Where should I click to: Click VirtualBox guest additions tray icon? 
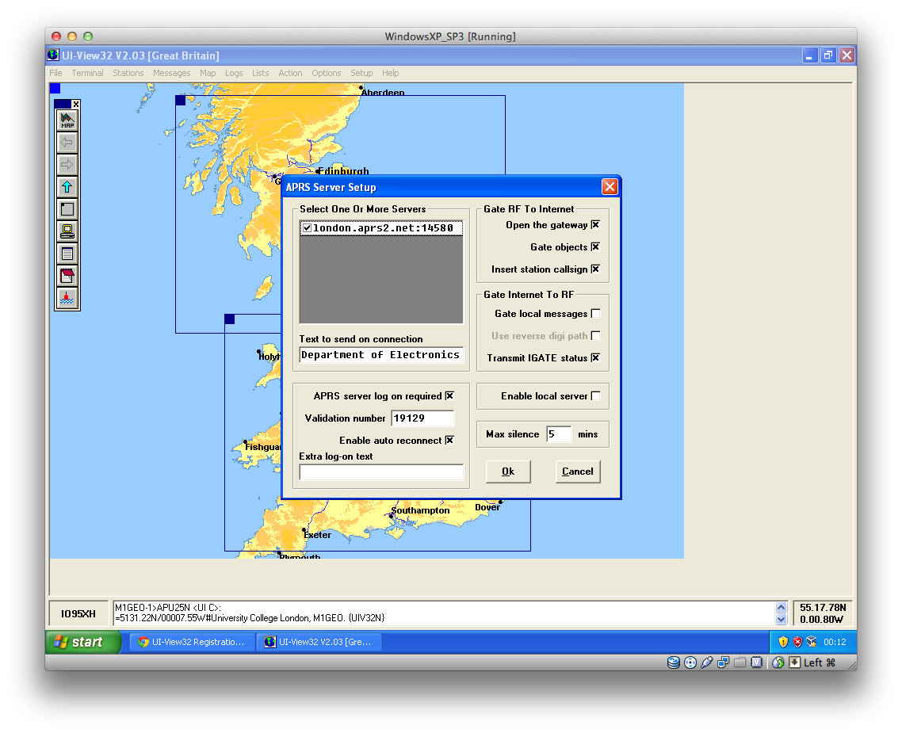(812, 642)
